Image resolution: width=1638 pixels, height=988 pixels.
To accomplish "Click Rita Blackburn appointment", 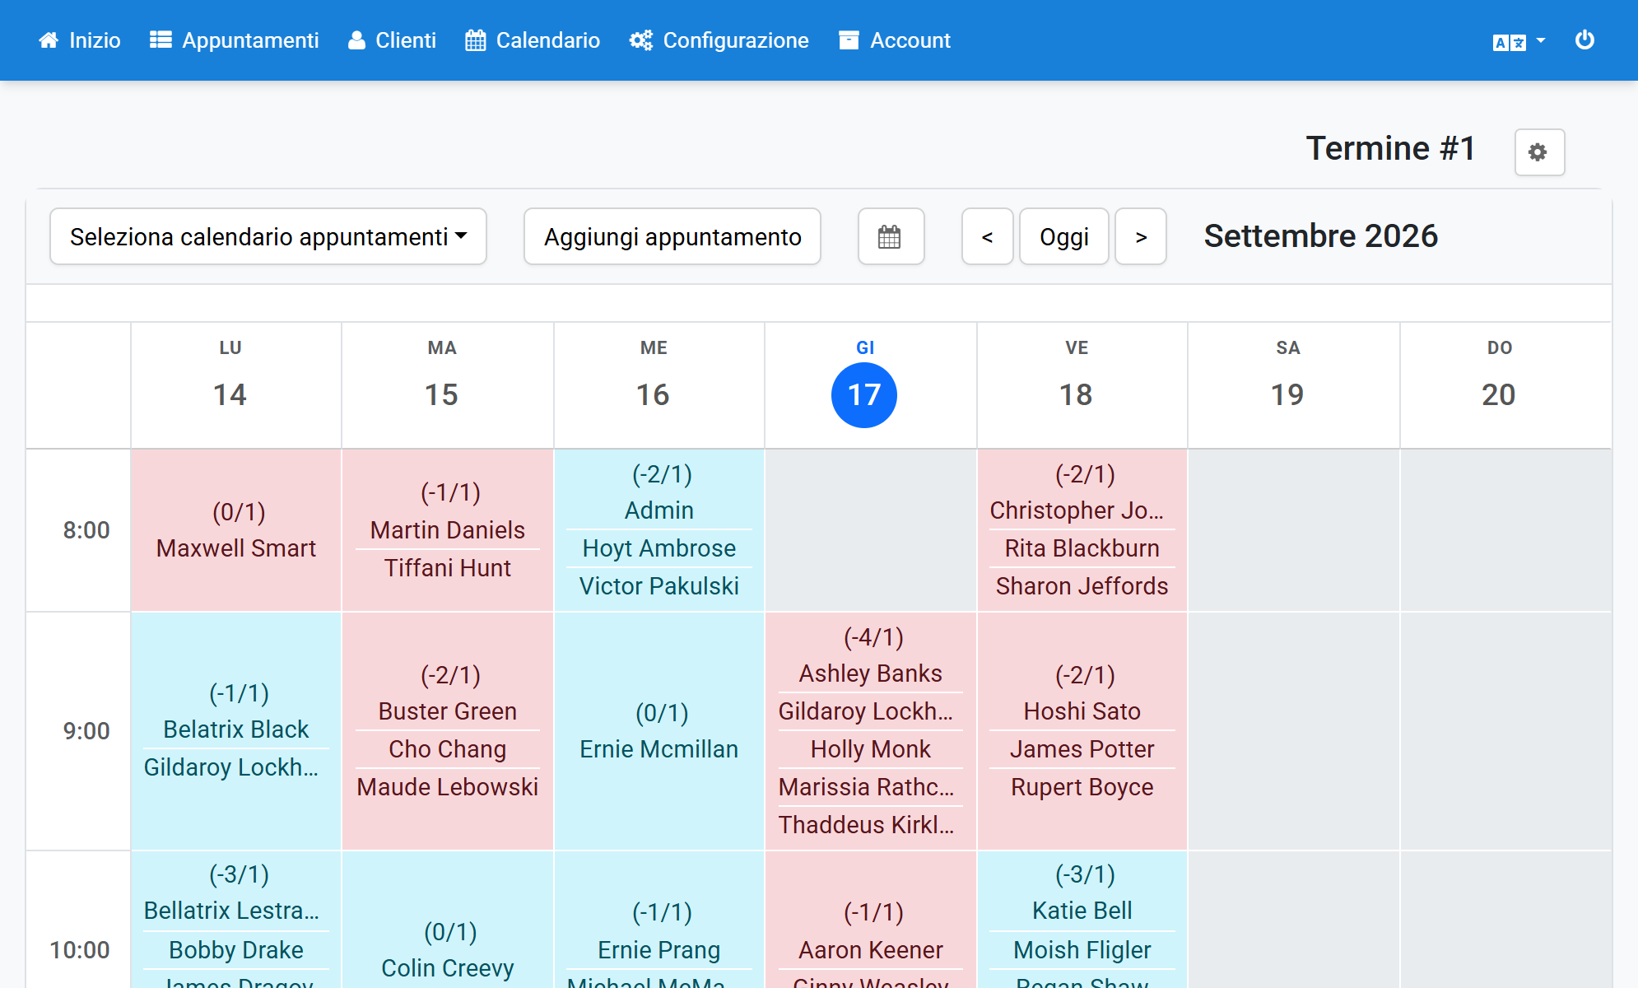I will point(1082,548).
